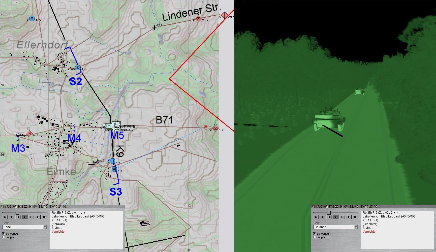Expand the Sicht dropdown showing Gelände
The width and height of the screenshot is (436, 252).
[x=356, y=227]
